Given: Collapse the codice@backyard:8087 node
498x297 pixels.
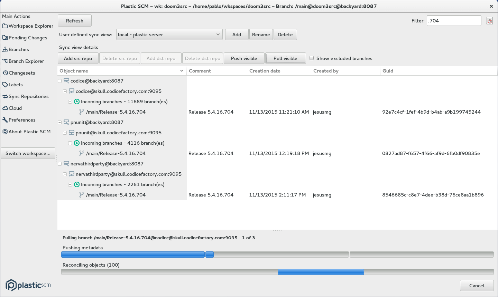Looking at the screenshot, I should pos(59,81).
